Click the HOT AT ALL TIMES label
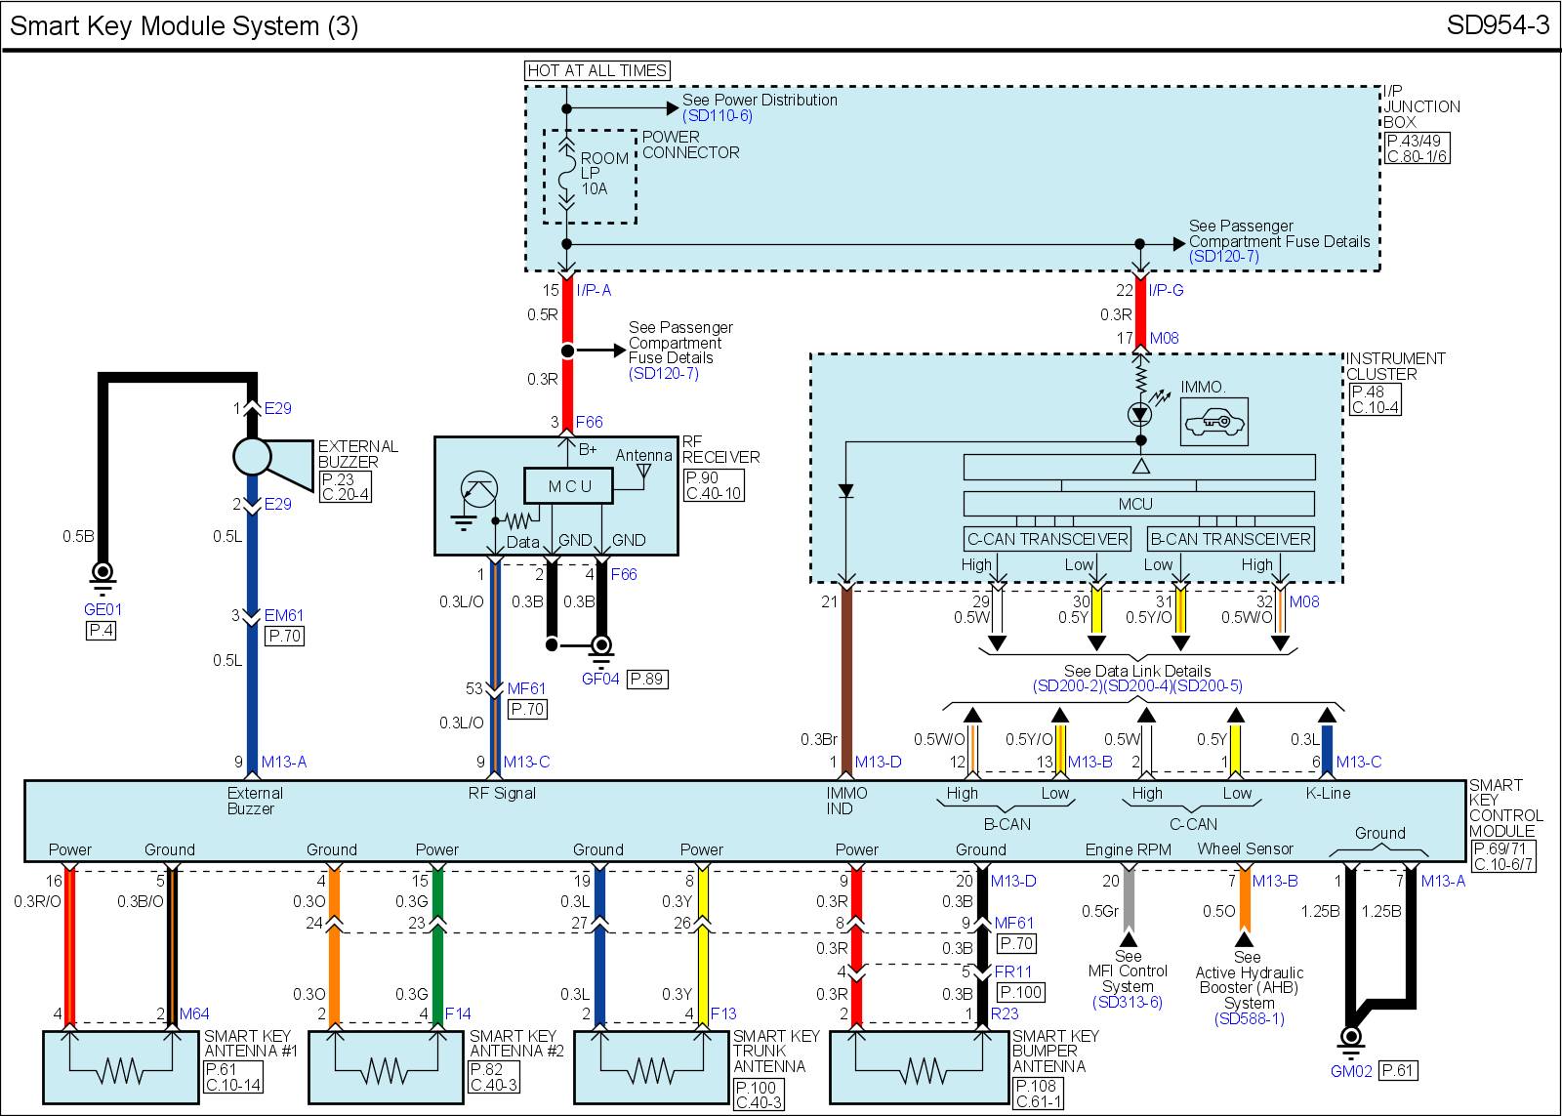Screen dimensions: 1562x1116 coord(596,70)
